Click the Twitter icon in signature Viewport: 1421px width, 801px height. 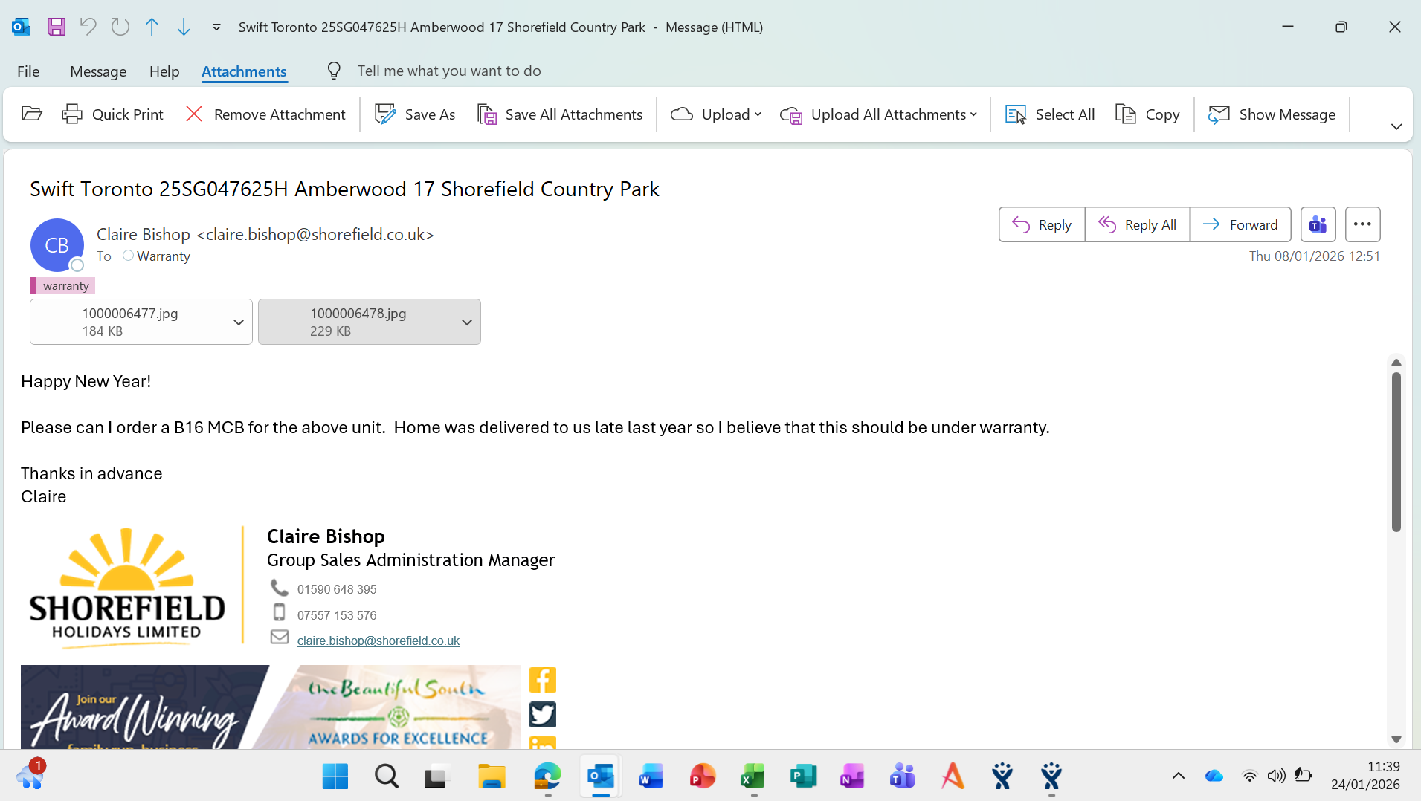[x=543, y=714]
